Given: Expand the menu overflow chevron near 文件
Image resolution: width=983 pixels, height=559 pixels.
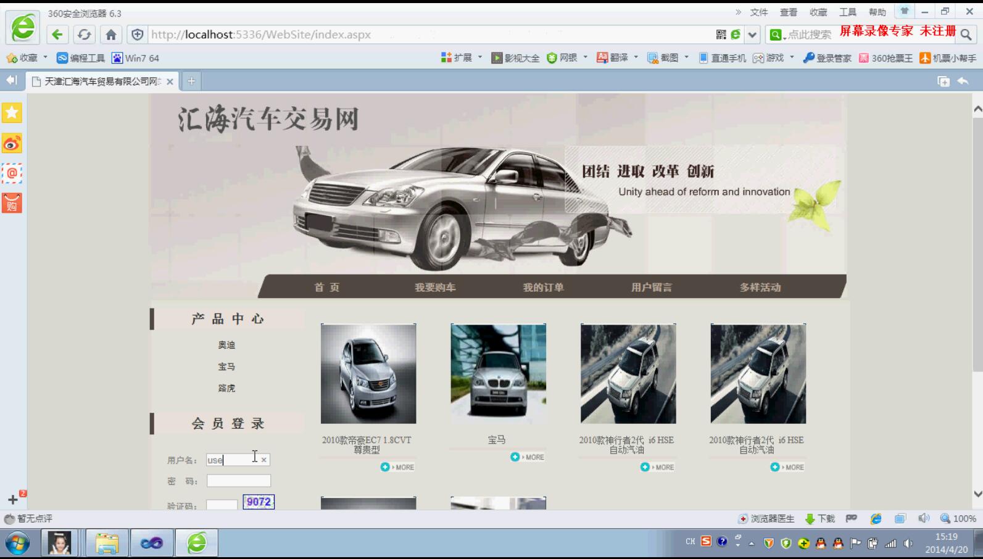Looking at the screenshot, I should pos(738,12).
